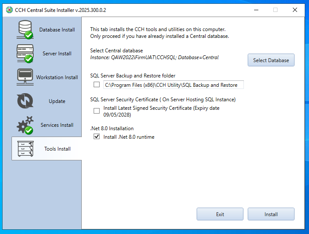Screen dimensions: 309x234
Task: Uncheck Install .Net 8.0 runtime checkbox
Action: click(97, 136)
